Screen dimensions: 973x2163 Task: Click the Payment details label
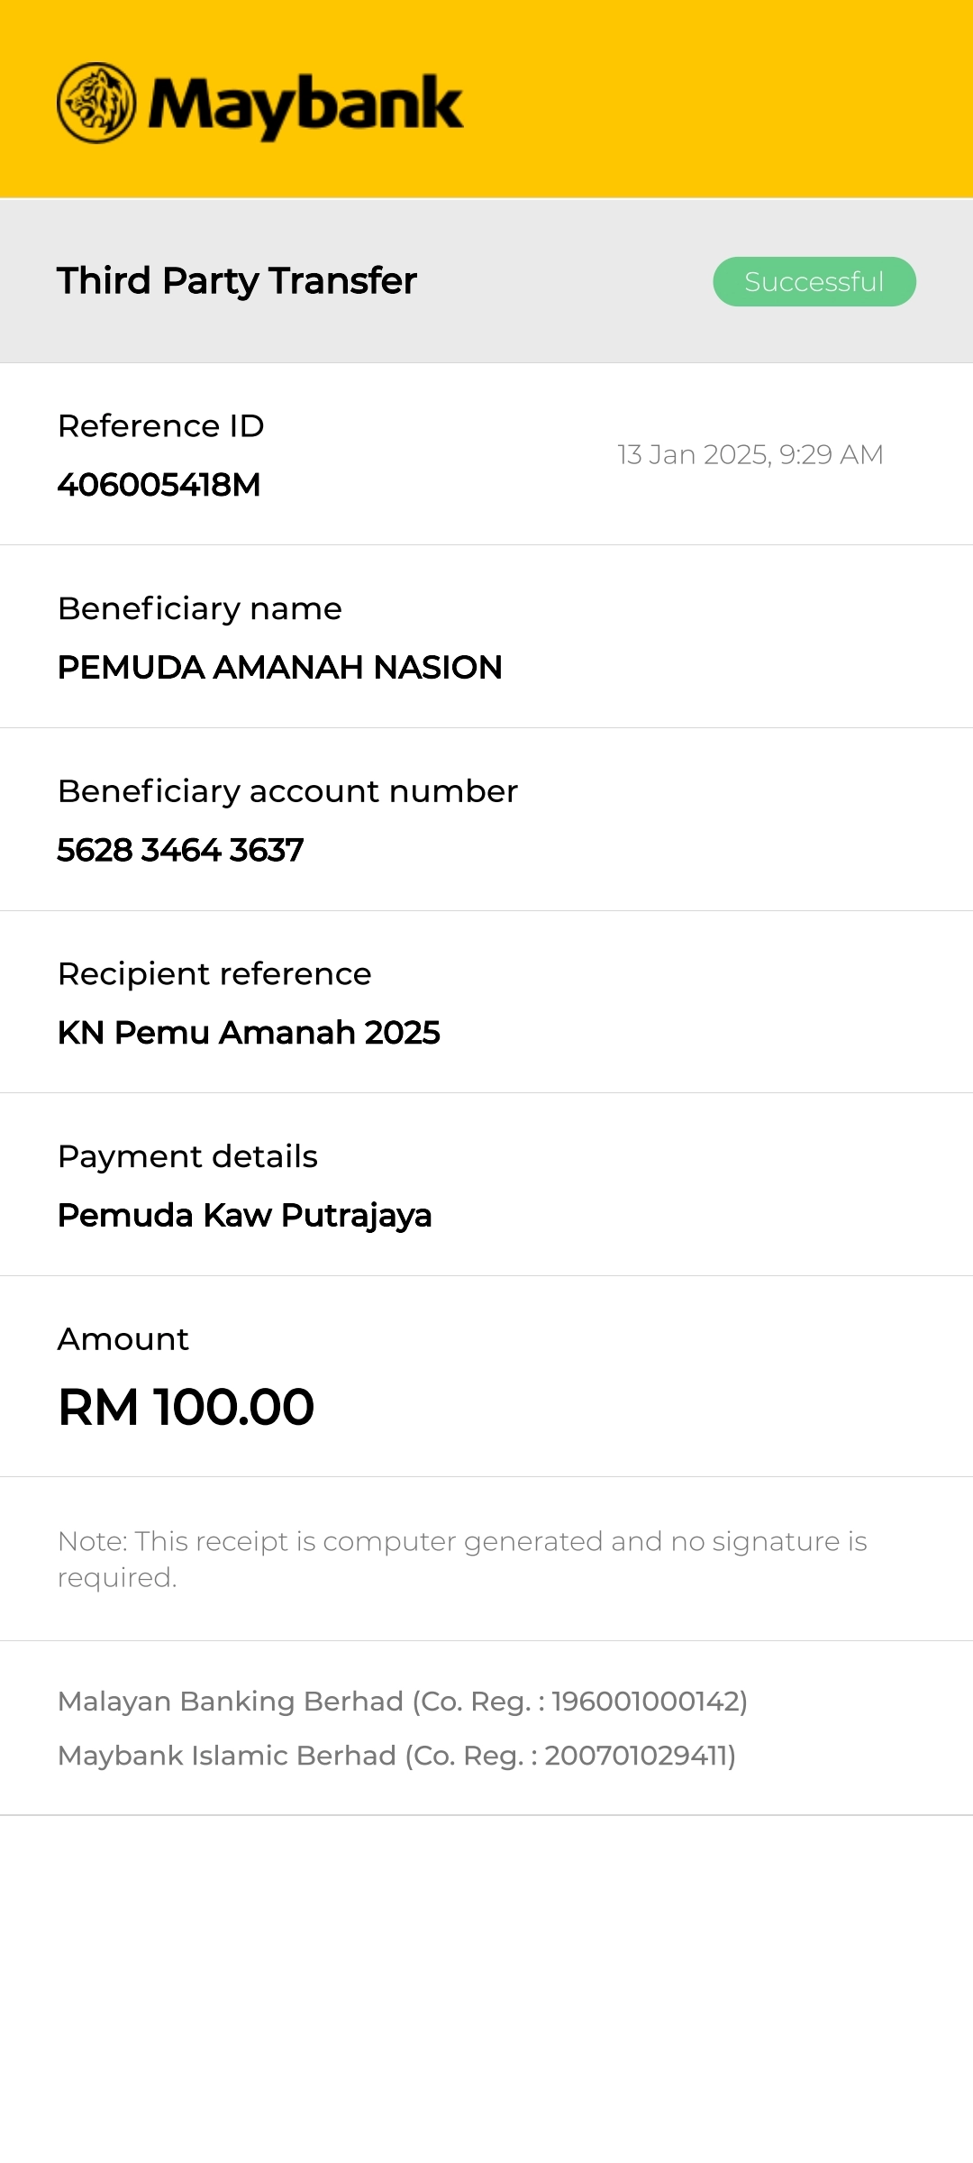pyautogui.click(x=187, y=1156)
